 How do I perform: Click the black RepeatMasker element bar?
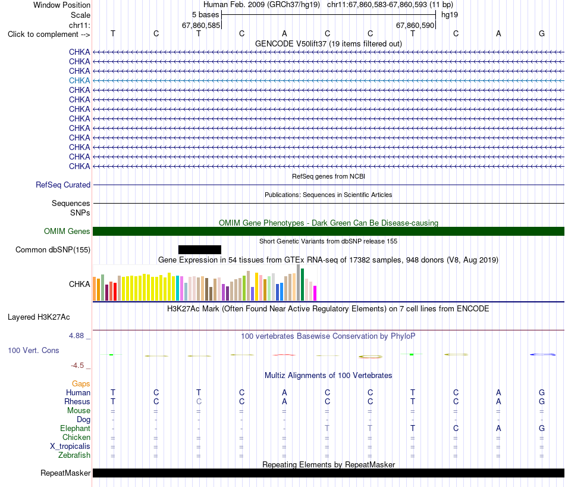pos(329,473)
